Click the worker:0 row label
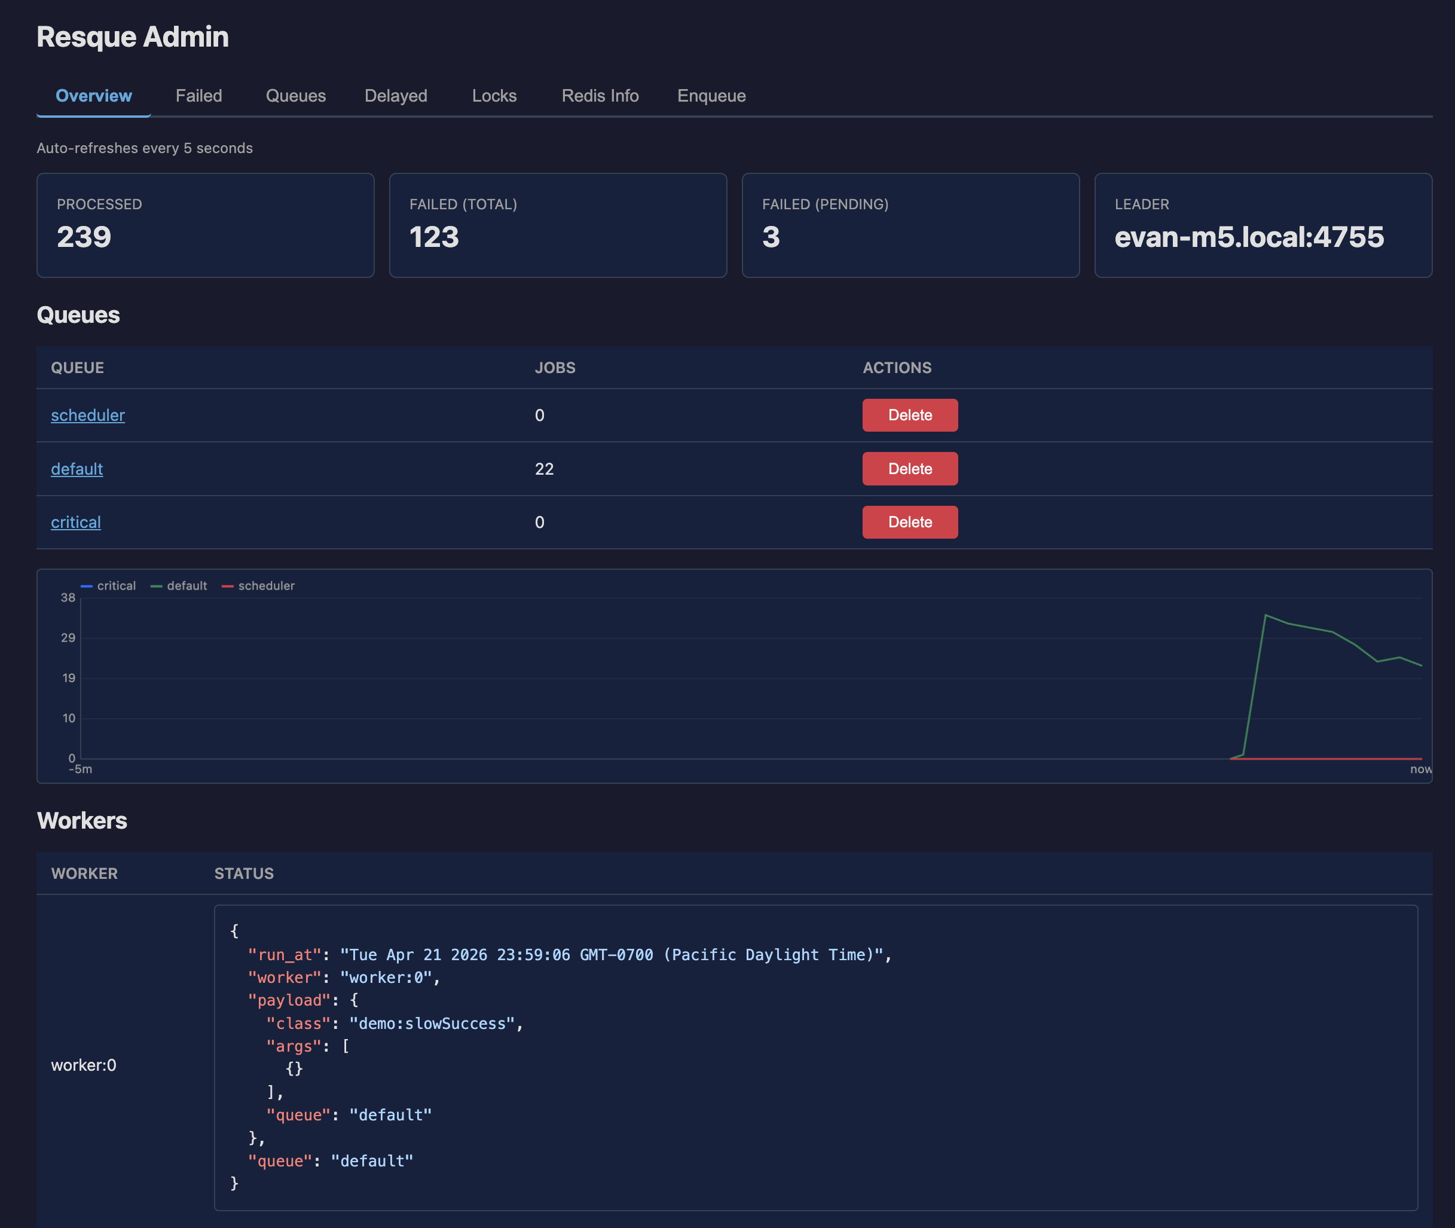Image resolution: width=1455 pixels, height=1228 pixels. (84, 1066)
